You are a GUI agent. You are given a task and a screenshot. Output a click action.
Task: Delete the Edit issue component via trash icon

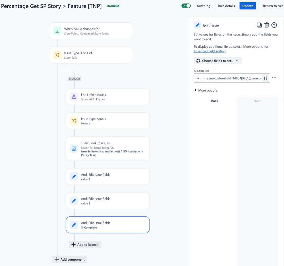tap(267, 25)
